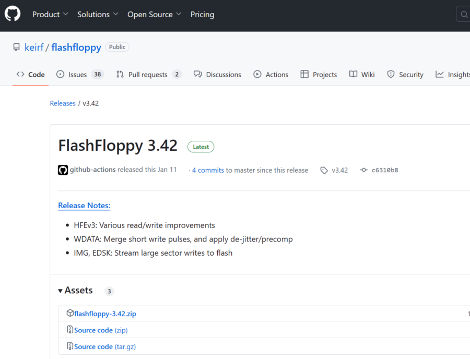Click the file icon for Source code (tar.gz)
470x359 pixels.
pyautogui.click(x=70, y=346)
